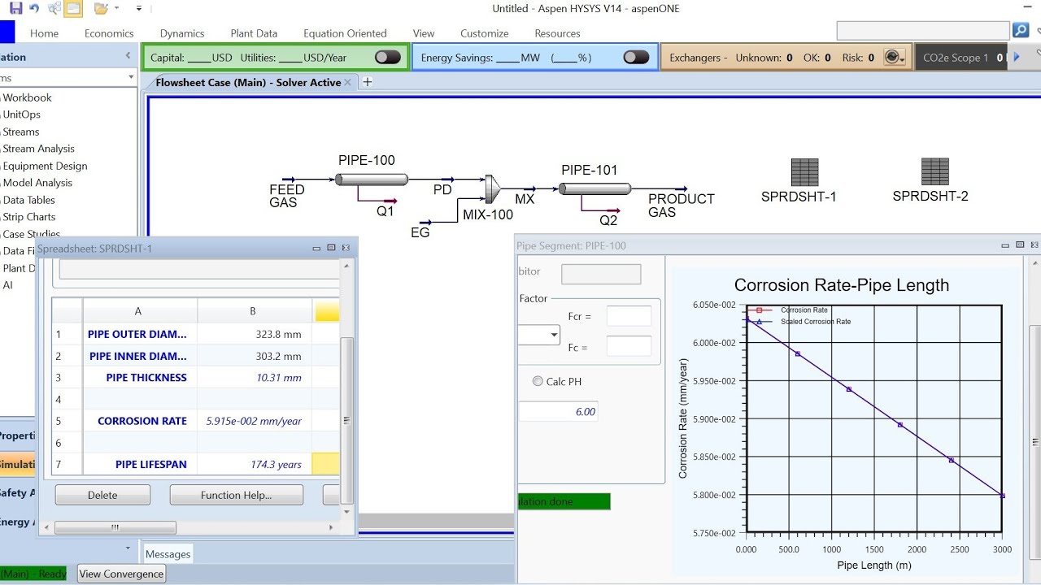
Task: Click the spreadsheet horizontal scrollbar thumb
Action: pos(115,527)
